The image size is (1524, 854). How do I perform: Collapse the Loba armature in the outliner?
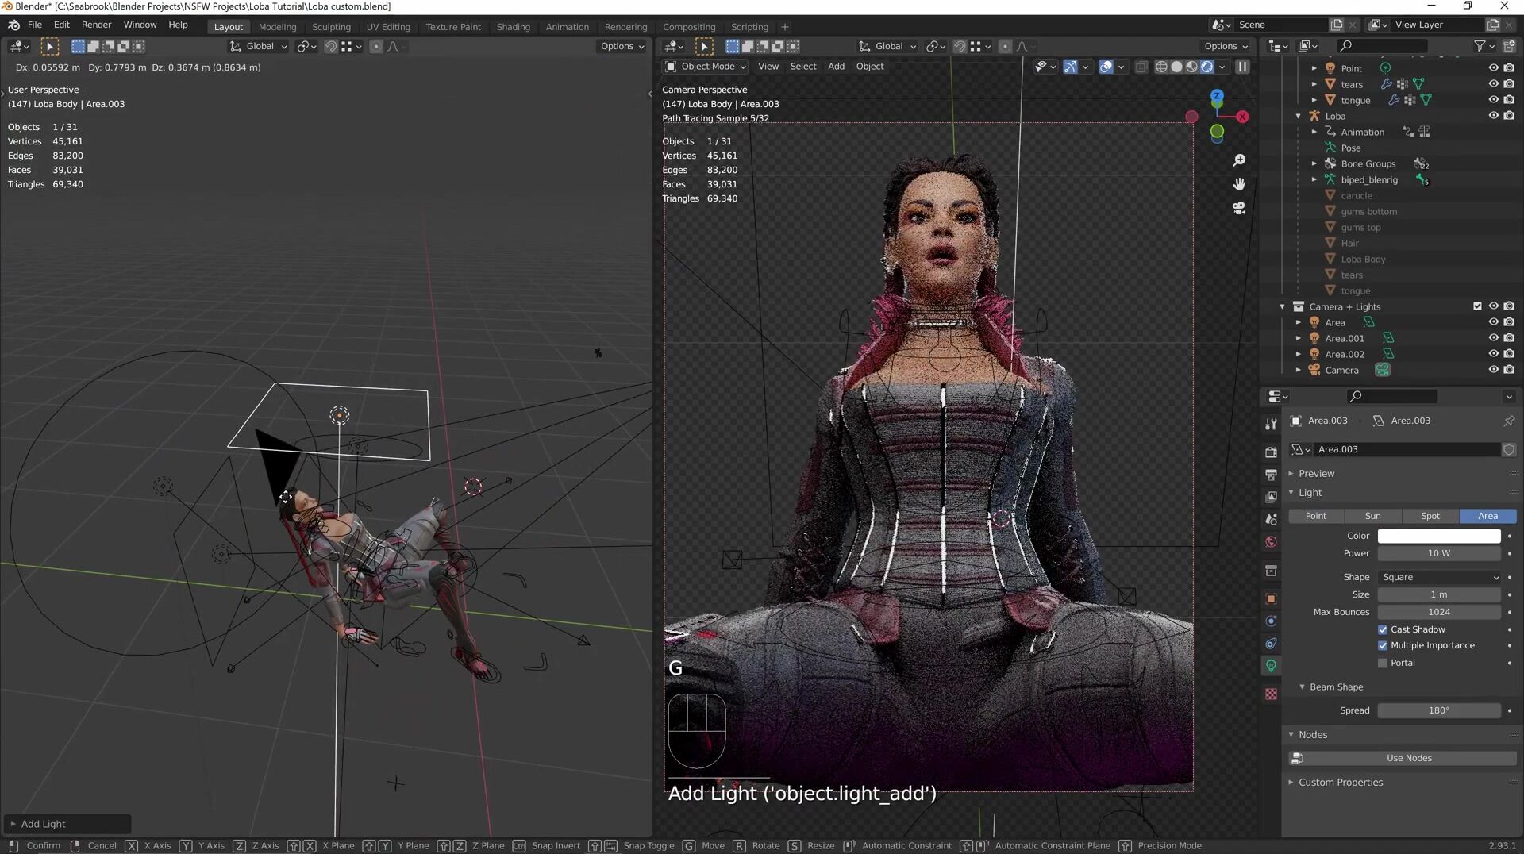[1299, 116]
